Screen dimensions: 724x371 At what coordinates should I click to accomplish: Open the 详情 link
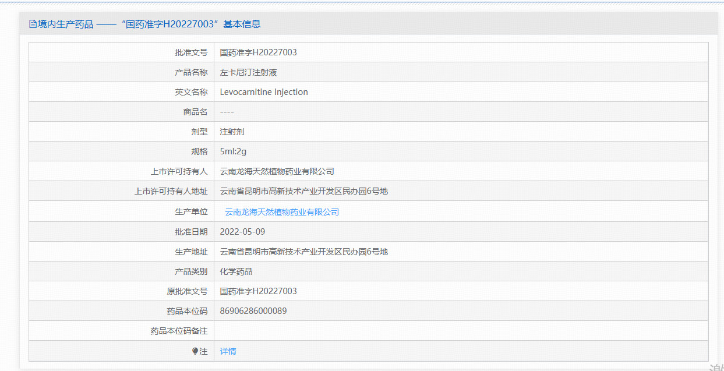click(228, 351)
